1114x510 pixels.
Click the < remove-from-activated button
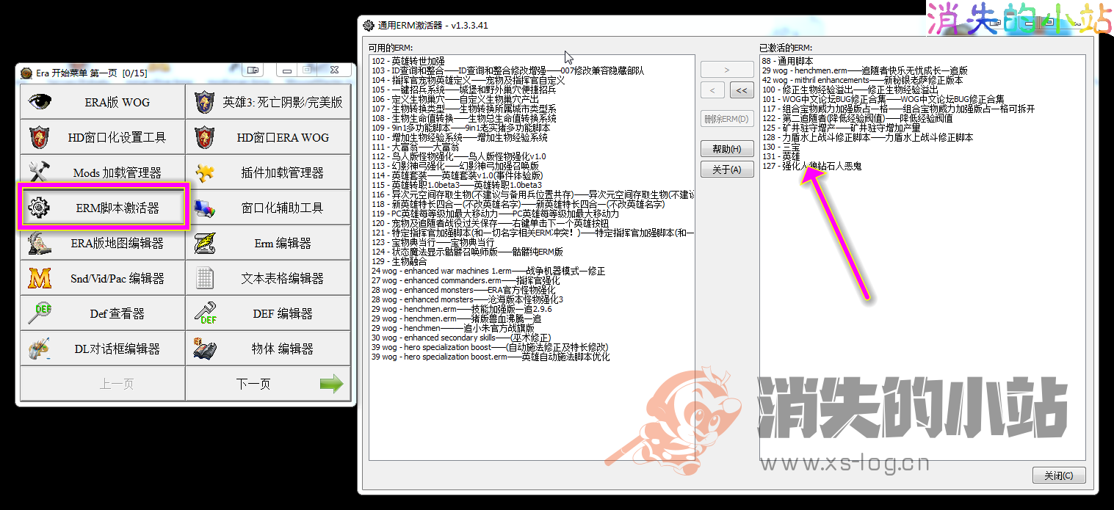[712, 90]
